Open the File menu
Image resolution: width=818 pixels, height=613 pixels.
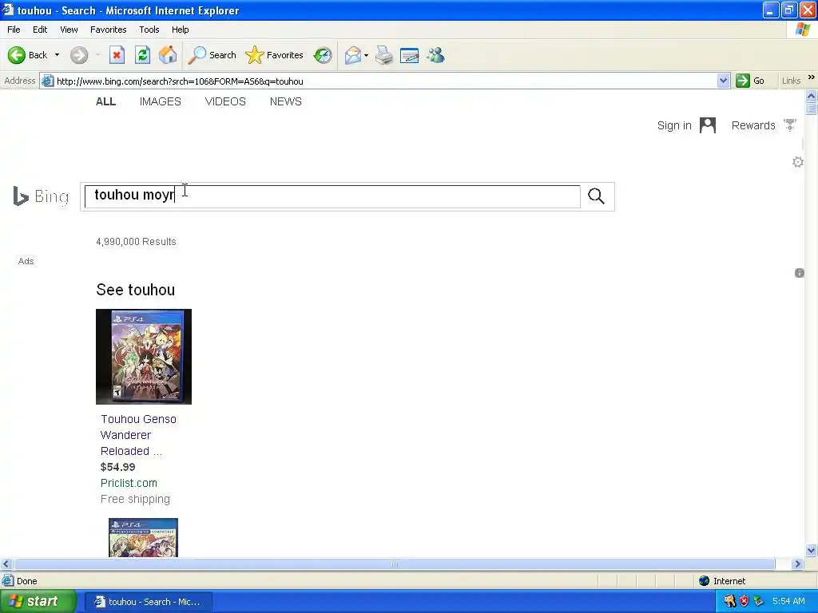click(x=14, y=30)
